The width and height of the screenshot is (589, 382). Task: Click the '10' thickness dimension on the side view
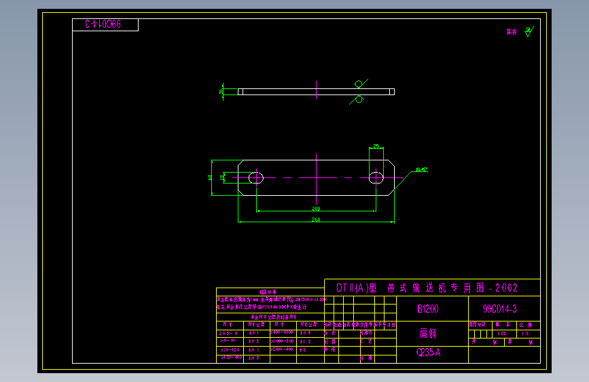point(221,91)
